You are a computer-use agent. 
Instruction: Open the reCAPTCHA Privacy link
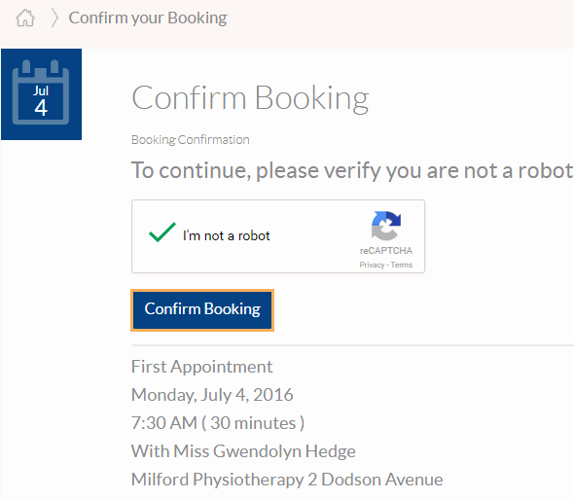(x=372, y=265)
